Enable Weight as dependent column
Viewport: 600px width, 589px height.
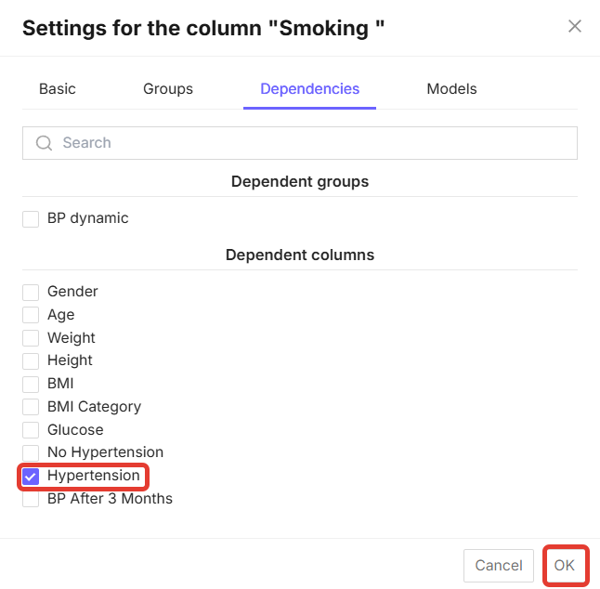[x=32, y=338]
